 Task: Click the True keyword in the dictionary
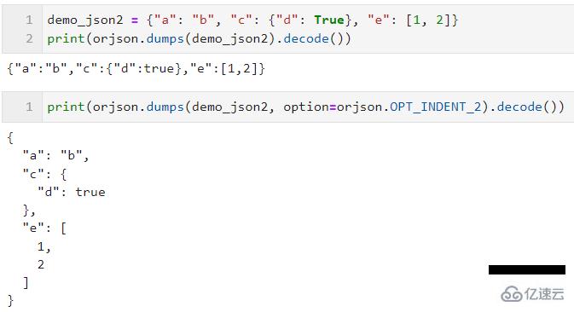tap(329, 20)
